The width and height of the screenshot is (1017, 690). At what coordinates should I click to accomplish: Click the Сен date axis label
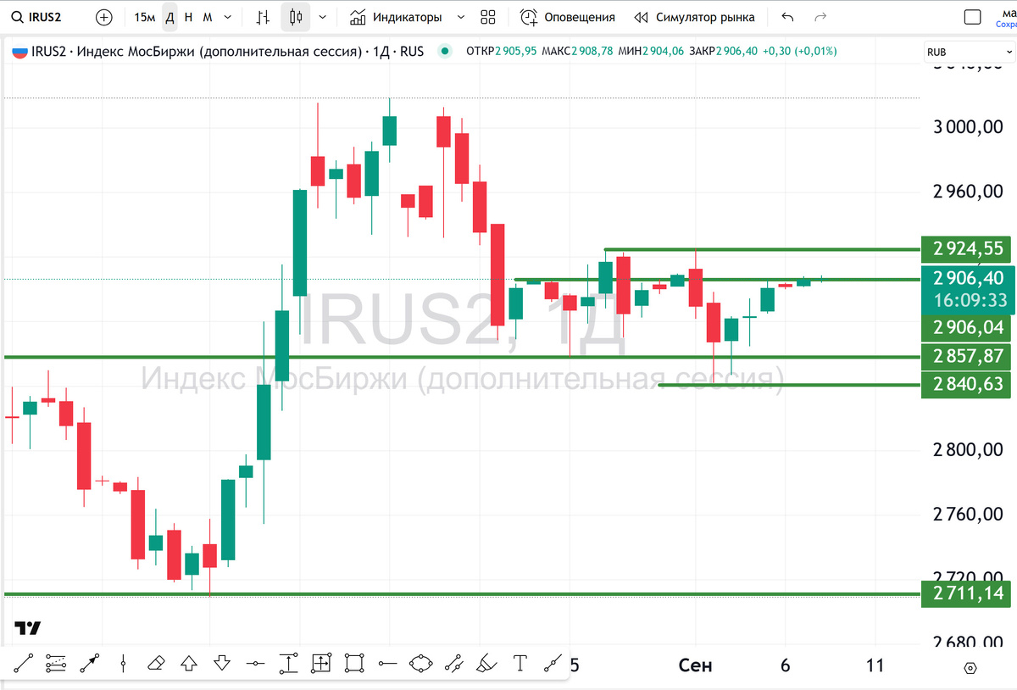tap(696, 665)
